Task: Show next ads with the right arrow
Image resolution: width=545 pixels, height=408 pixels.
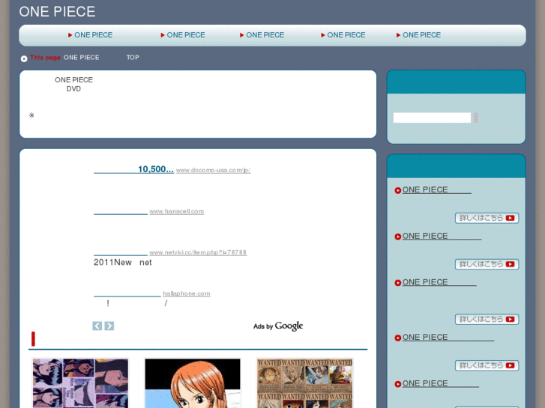Action: pyautogui.click(x=109, y=326)
